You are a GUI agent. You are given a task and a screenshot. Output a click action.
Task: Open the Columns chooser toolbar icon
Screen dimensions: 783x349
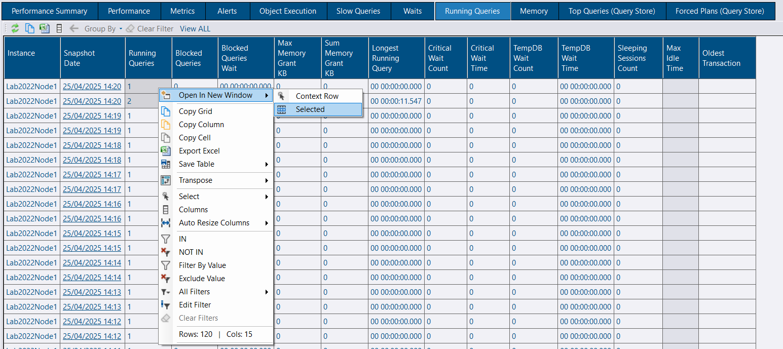[x=59, y=28]
